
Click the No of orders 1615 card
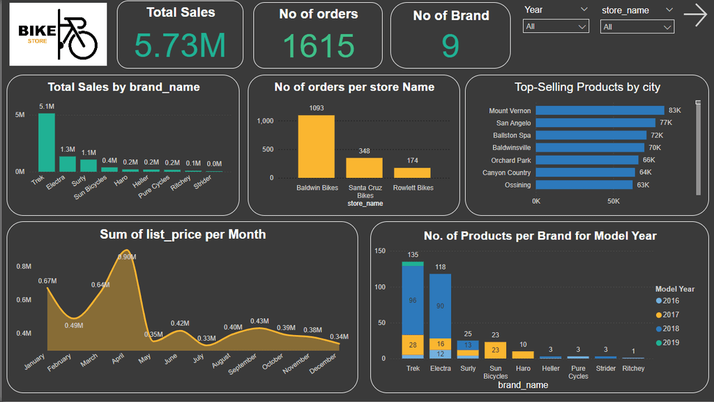[318, 35]
